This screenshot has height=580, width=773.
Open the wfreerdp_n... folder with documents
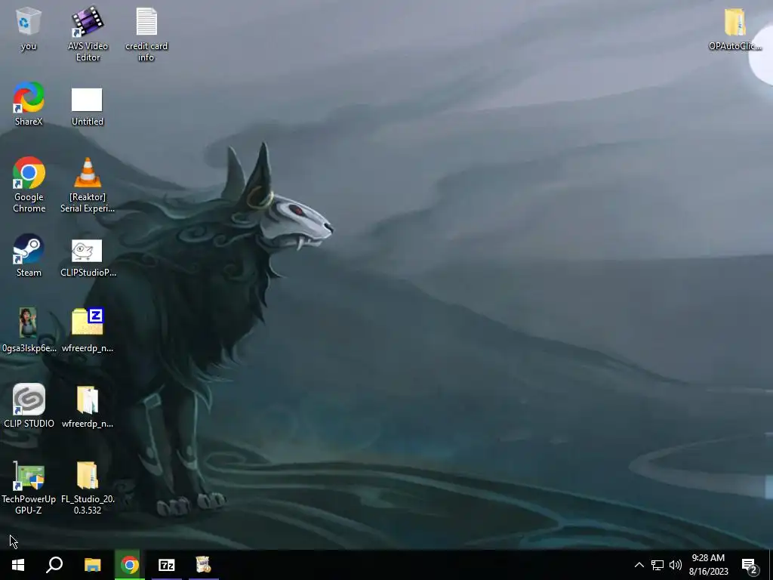pos(88,406)
